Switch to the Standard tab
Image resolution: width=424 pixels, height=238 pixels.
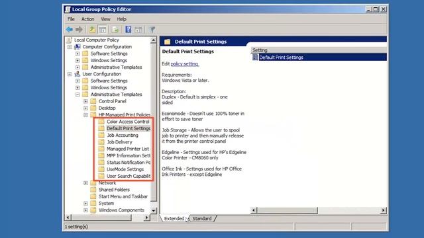click(x=202, y=219)
